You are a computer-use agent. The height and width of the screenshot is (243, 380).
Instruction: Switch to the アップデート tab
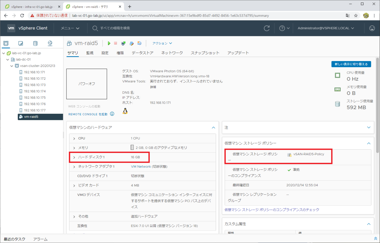click(x=238, y=53)
